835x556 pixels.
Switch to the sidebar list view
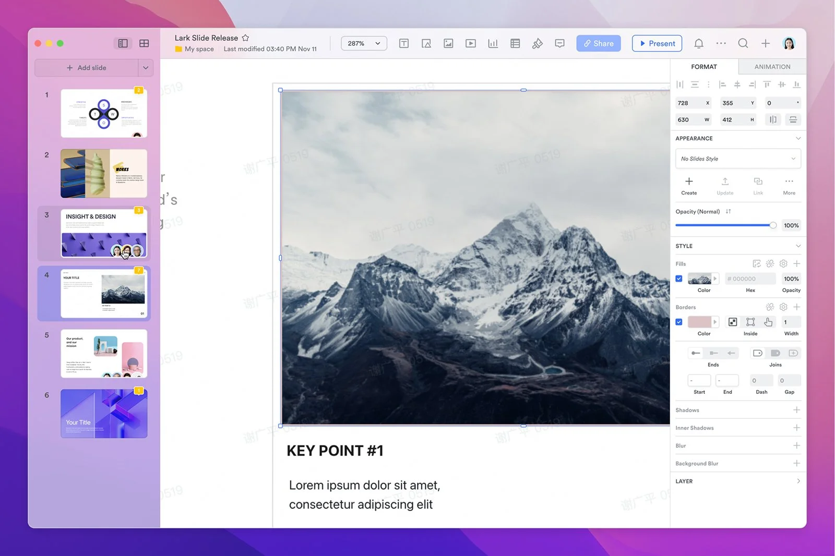coord(123,43)
